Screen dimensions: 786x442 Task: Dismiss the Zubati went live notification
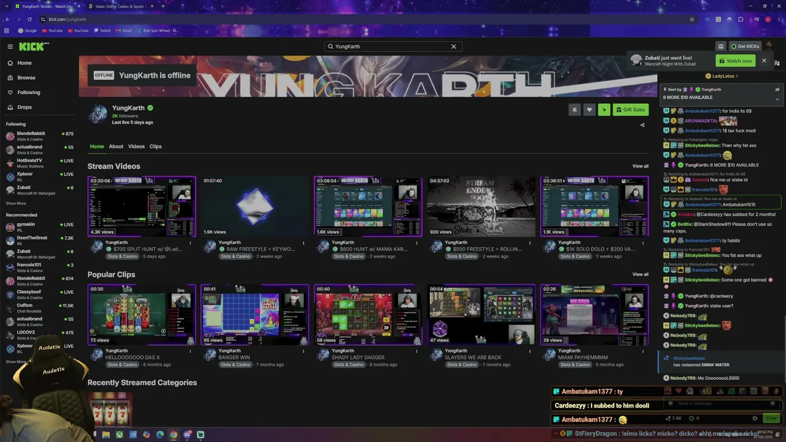(x=764, y=61)
